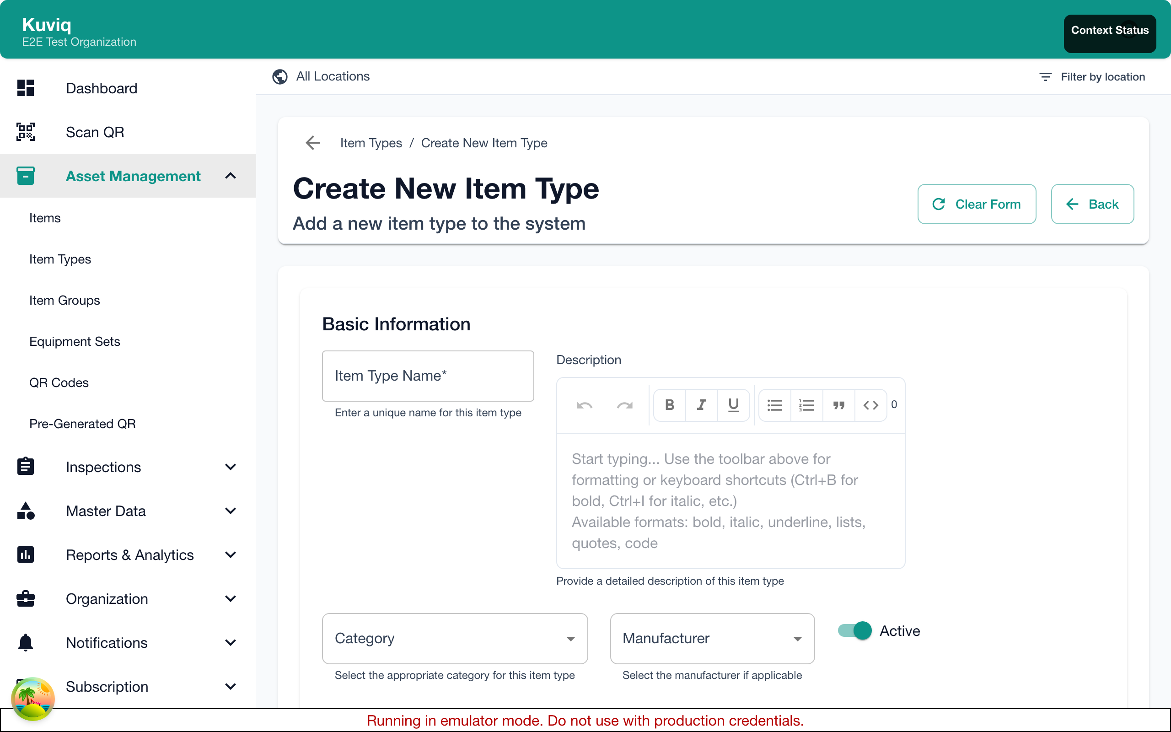Insert code formatting in the description
This screenshot has height=732, width=1171.
[x=870, y=405]
